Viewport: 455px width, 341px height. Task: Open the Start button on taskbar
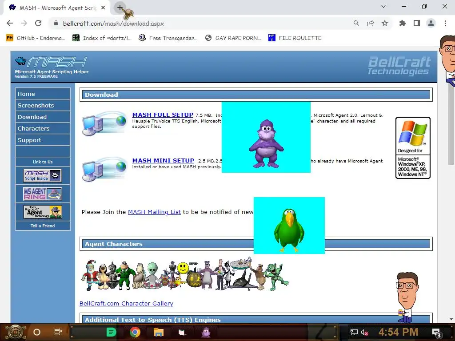(16, 332)
